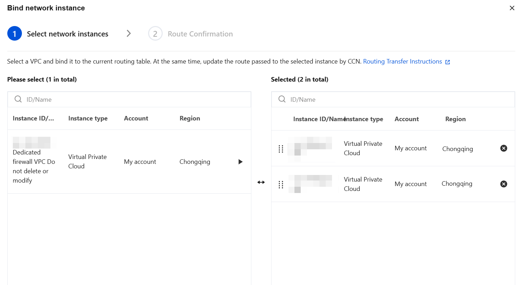Image resolution: width=518 pixels, height=285 pixels.
Task: Move the Dedicated firewall VPC right with the arrow
Action: (240, 162)
